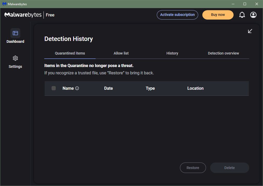Click the Malwarebytes logo in header
This screenshot has width=263, height=186.
pyautogui.click(x=23, y=15)
